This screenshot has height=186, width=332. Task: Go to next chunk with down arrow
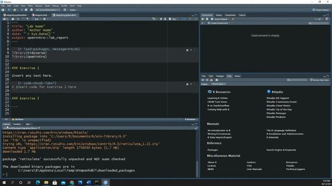(x=165, y=19)
